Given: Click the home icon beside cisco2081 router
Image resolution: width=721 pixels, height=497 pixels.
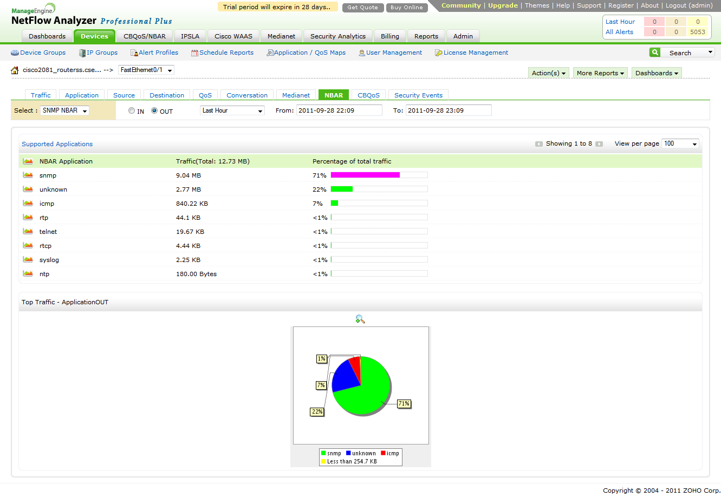Looking at the screenshot, I should pos(15,70).
